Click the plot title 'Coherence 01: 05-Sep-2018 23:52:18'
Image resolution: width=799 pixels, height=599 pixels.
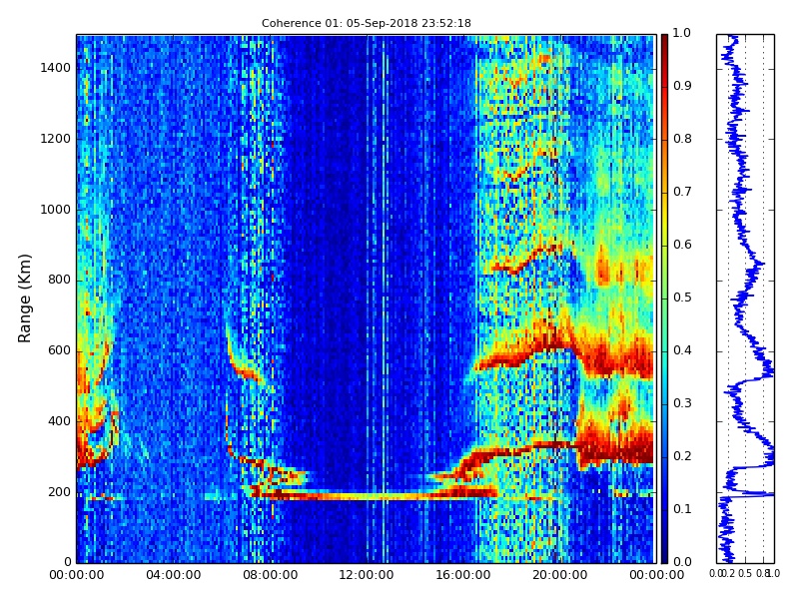(x=366, y=23)
